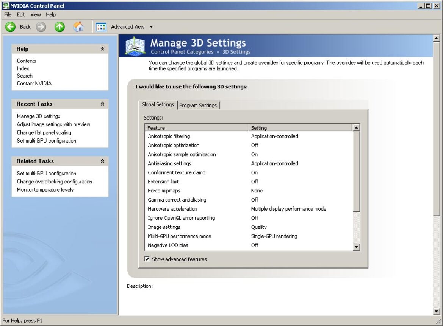Open Set multi-GPU configuration in Related Tasks

(46, 173)
